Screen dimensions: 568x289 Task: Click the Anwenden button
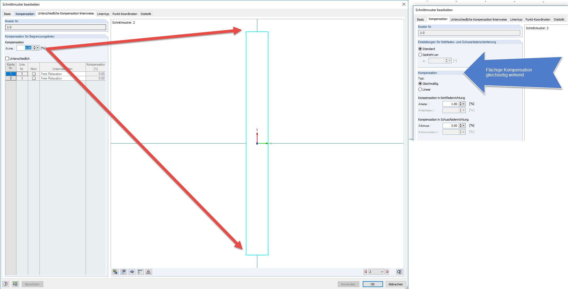tap(348, 284)
